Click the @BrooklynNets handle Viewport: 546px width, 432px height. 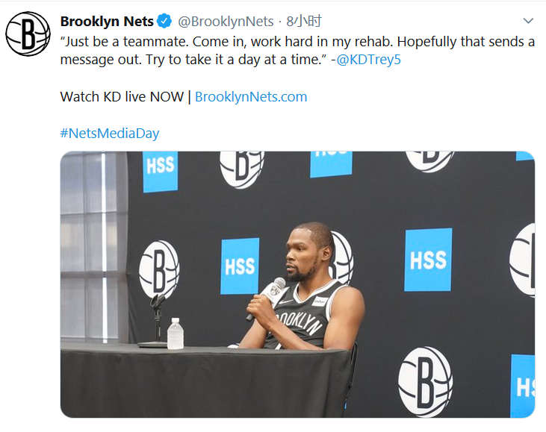pyautogui.click(x=226, y=22)
